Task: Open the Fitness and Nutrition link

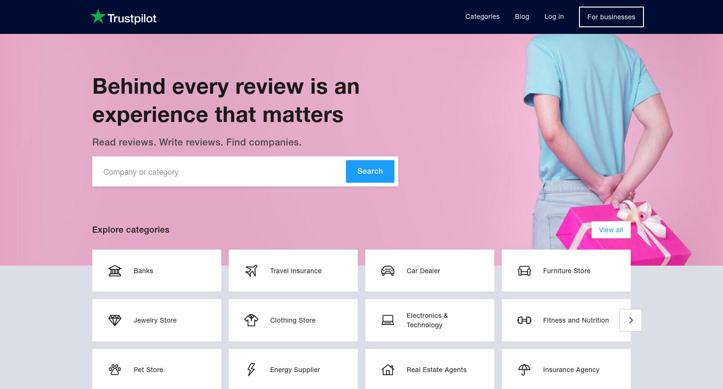Action: click(x=566, y=320)
